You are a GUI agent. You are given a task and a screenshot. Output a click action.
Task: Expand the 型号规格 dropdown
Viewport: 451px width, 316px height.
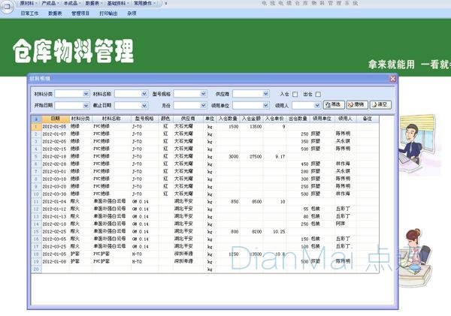[204, 94]
